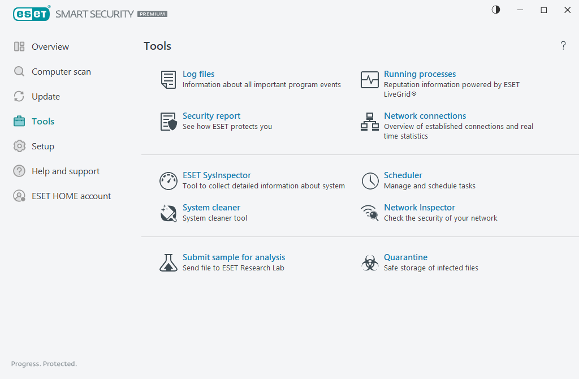
Task: Select Update in the sidebar
Action: click(46, 97)
